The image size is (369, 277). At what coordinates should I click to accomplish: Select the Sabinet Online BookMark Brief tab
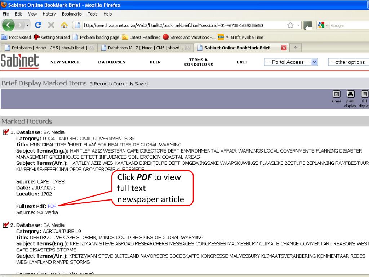point(237,48)
